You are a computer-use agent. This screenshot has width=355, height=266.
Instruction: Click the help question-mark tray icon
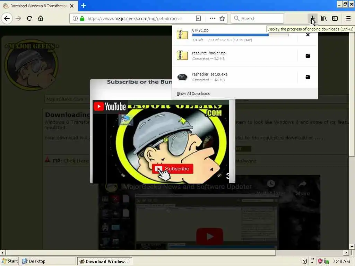[x=304, y=261]
